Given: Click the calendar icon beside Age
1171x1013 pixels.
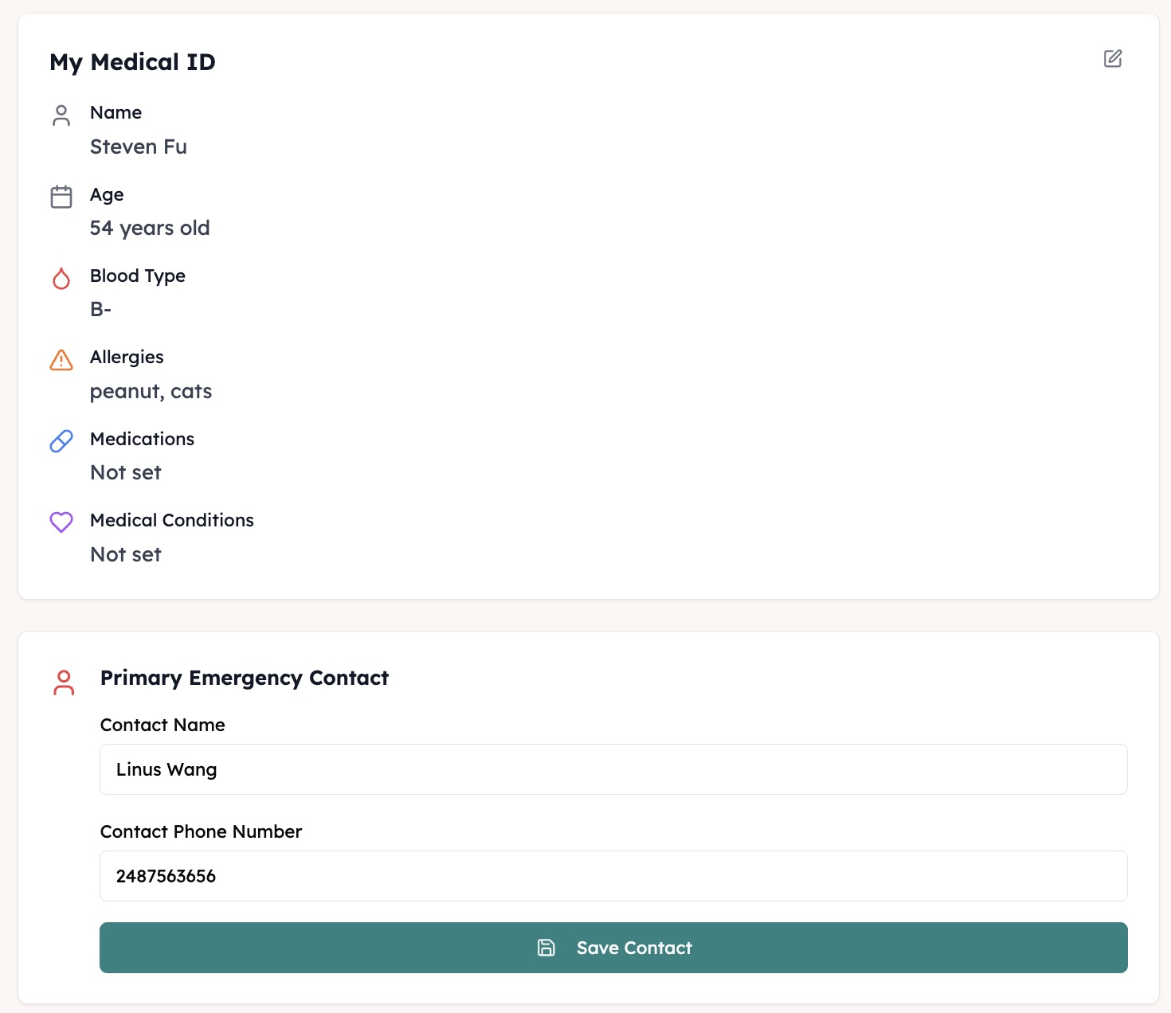Looking at the screenshot, I should pyautogui.click(x=61, y=197).
